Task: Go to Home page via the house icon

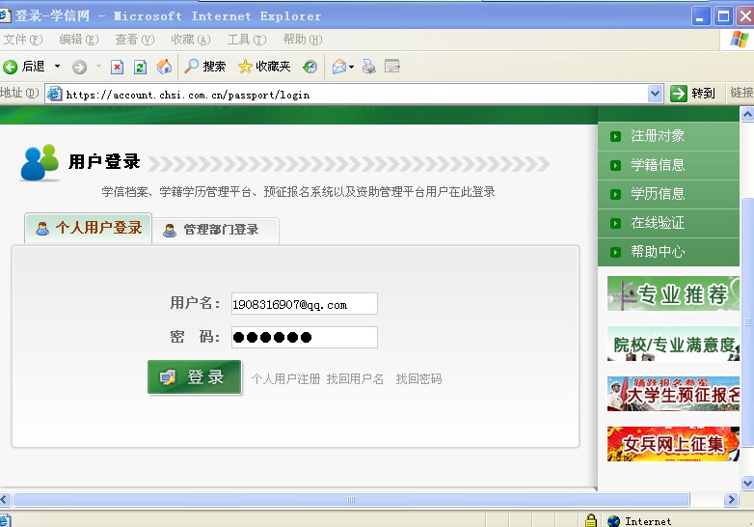Action: pos(164,66)
